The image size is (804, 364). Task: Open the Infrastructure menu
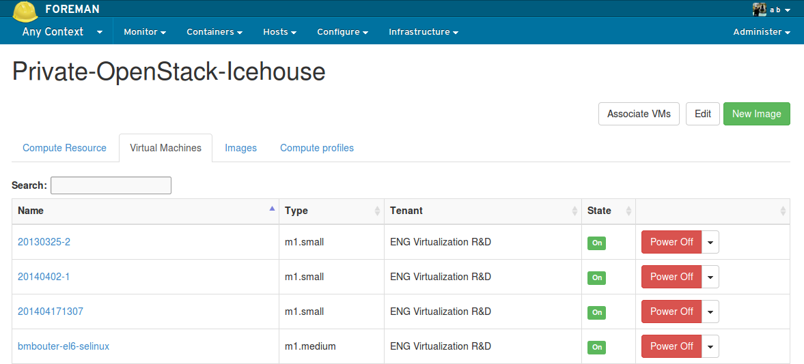tap(424, 32)
